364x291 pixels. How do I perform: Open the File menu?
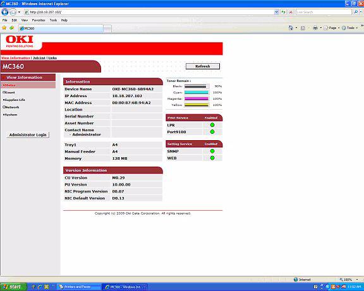pos(4,20)
